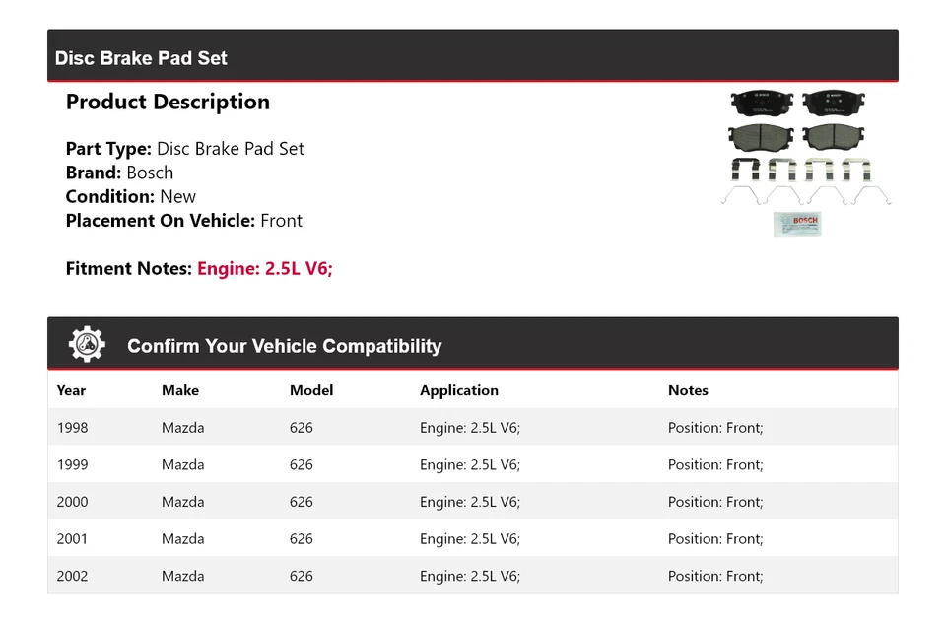Click the Placement On Vehicle: Front text
Screen dimensions: 946x623
click(184, 220)
